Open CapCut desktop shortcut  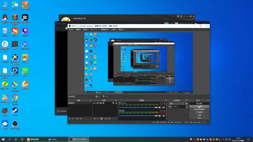point(25,19)
